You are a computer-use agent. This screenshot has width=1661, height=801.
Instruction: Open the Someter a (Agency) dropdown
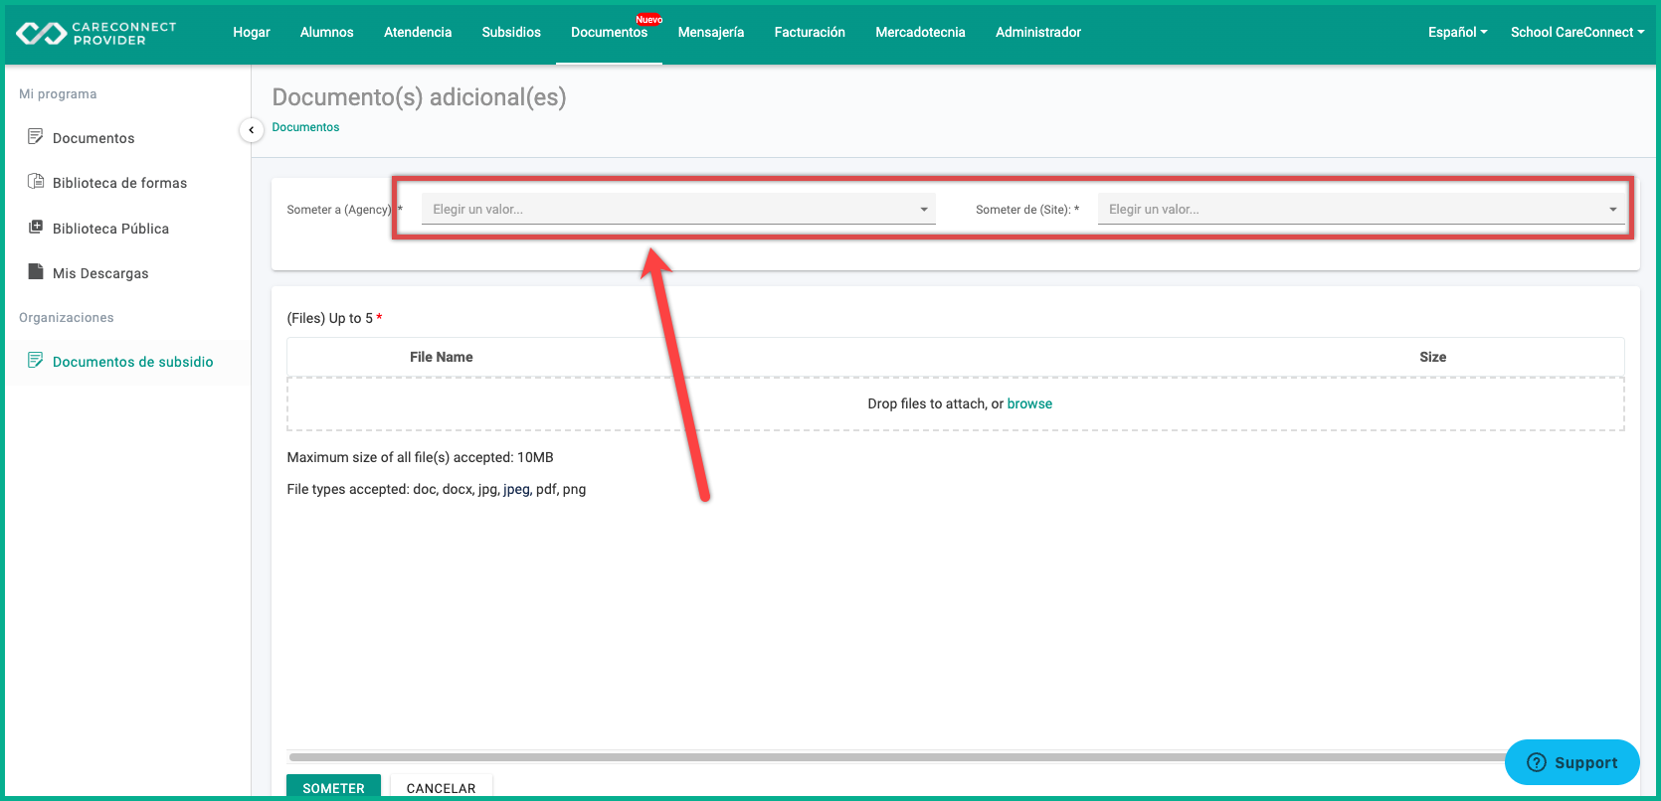click(678, 209)
